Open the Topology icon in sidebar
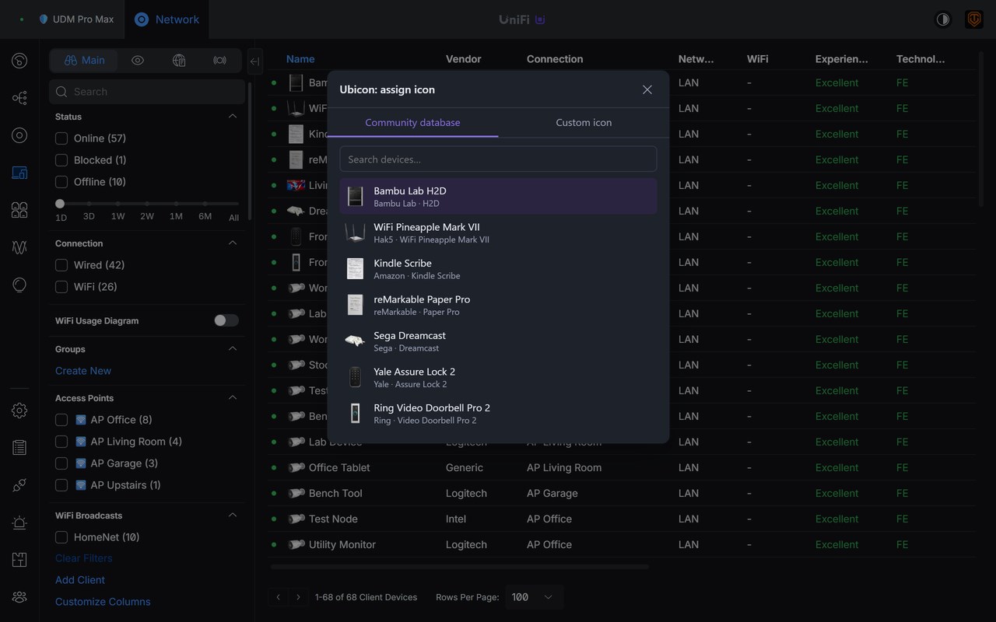This screenshot has height=622, width=996. [x=19, y=98]
